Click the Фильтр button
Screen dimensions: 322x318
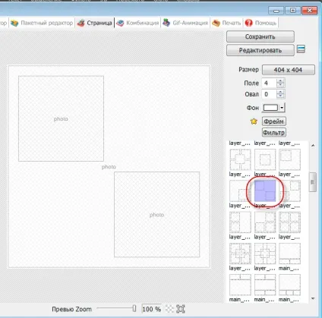click(273, 132)
